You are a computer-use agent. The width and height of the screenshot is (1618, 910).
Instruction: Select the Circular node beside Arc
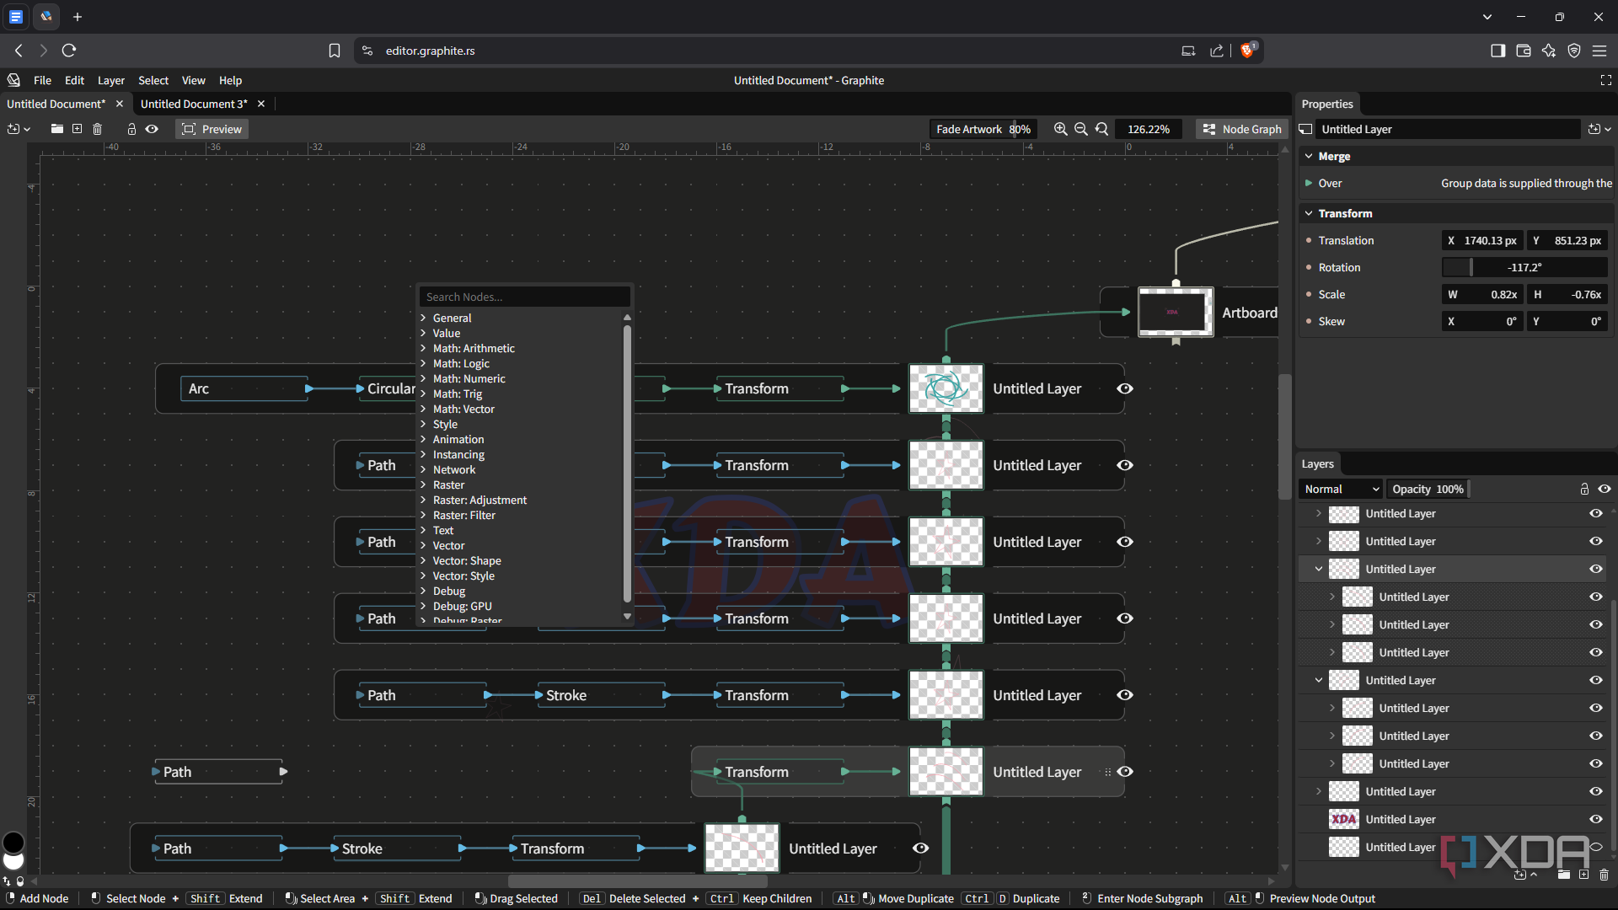[390, 388]
